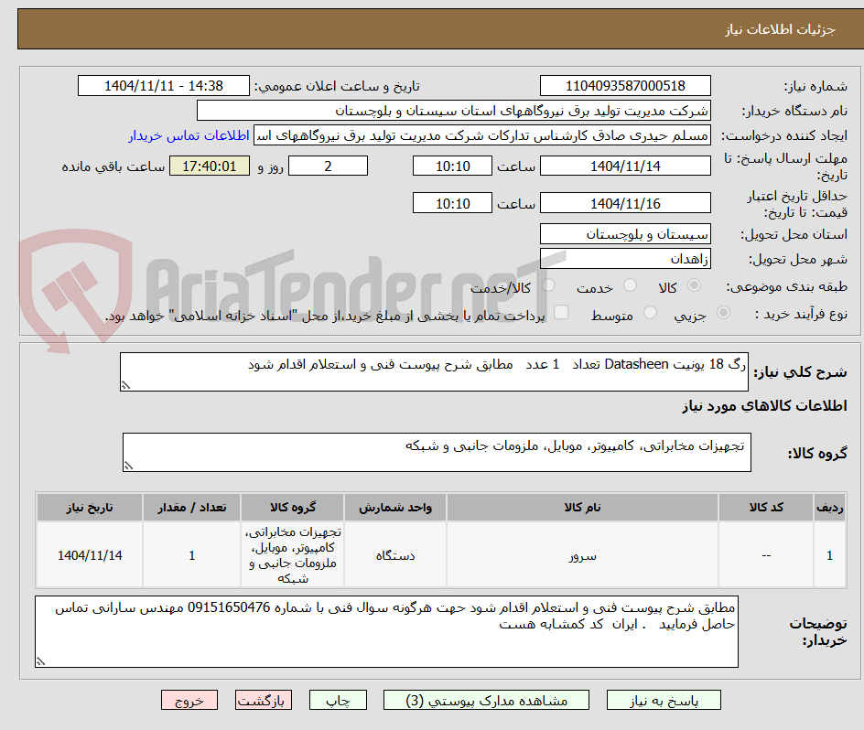Click the گروه کالا text area
The image size is (864, 730).
[437, 452]
